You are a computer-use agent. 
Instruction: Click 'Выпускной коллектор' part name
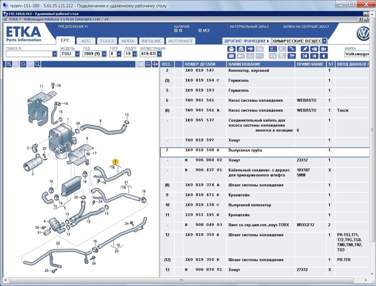click(x=250, y=205)
